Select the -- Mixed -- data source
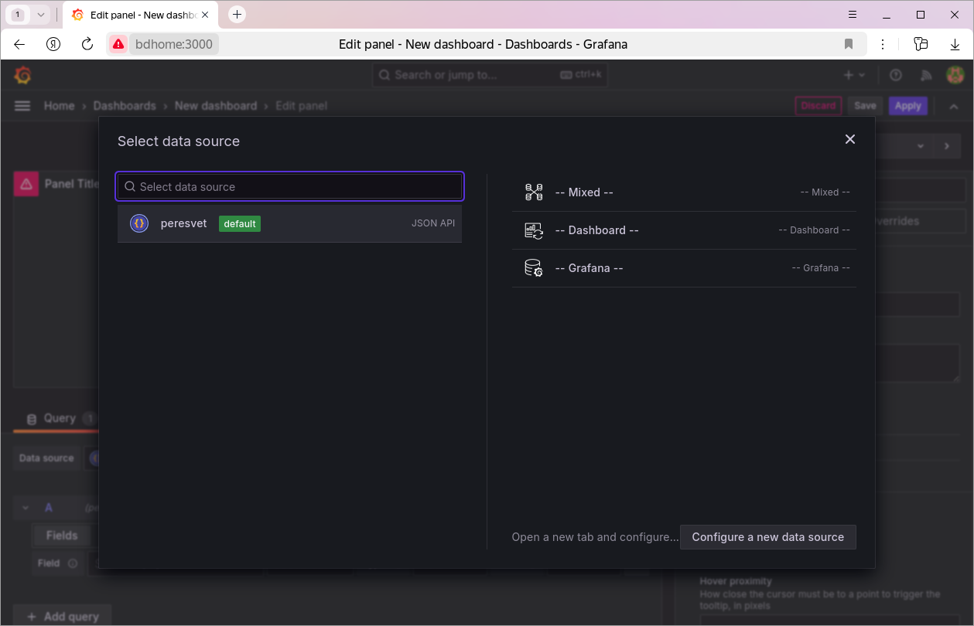 point(684,192)
